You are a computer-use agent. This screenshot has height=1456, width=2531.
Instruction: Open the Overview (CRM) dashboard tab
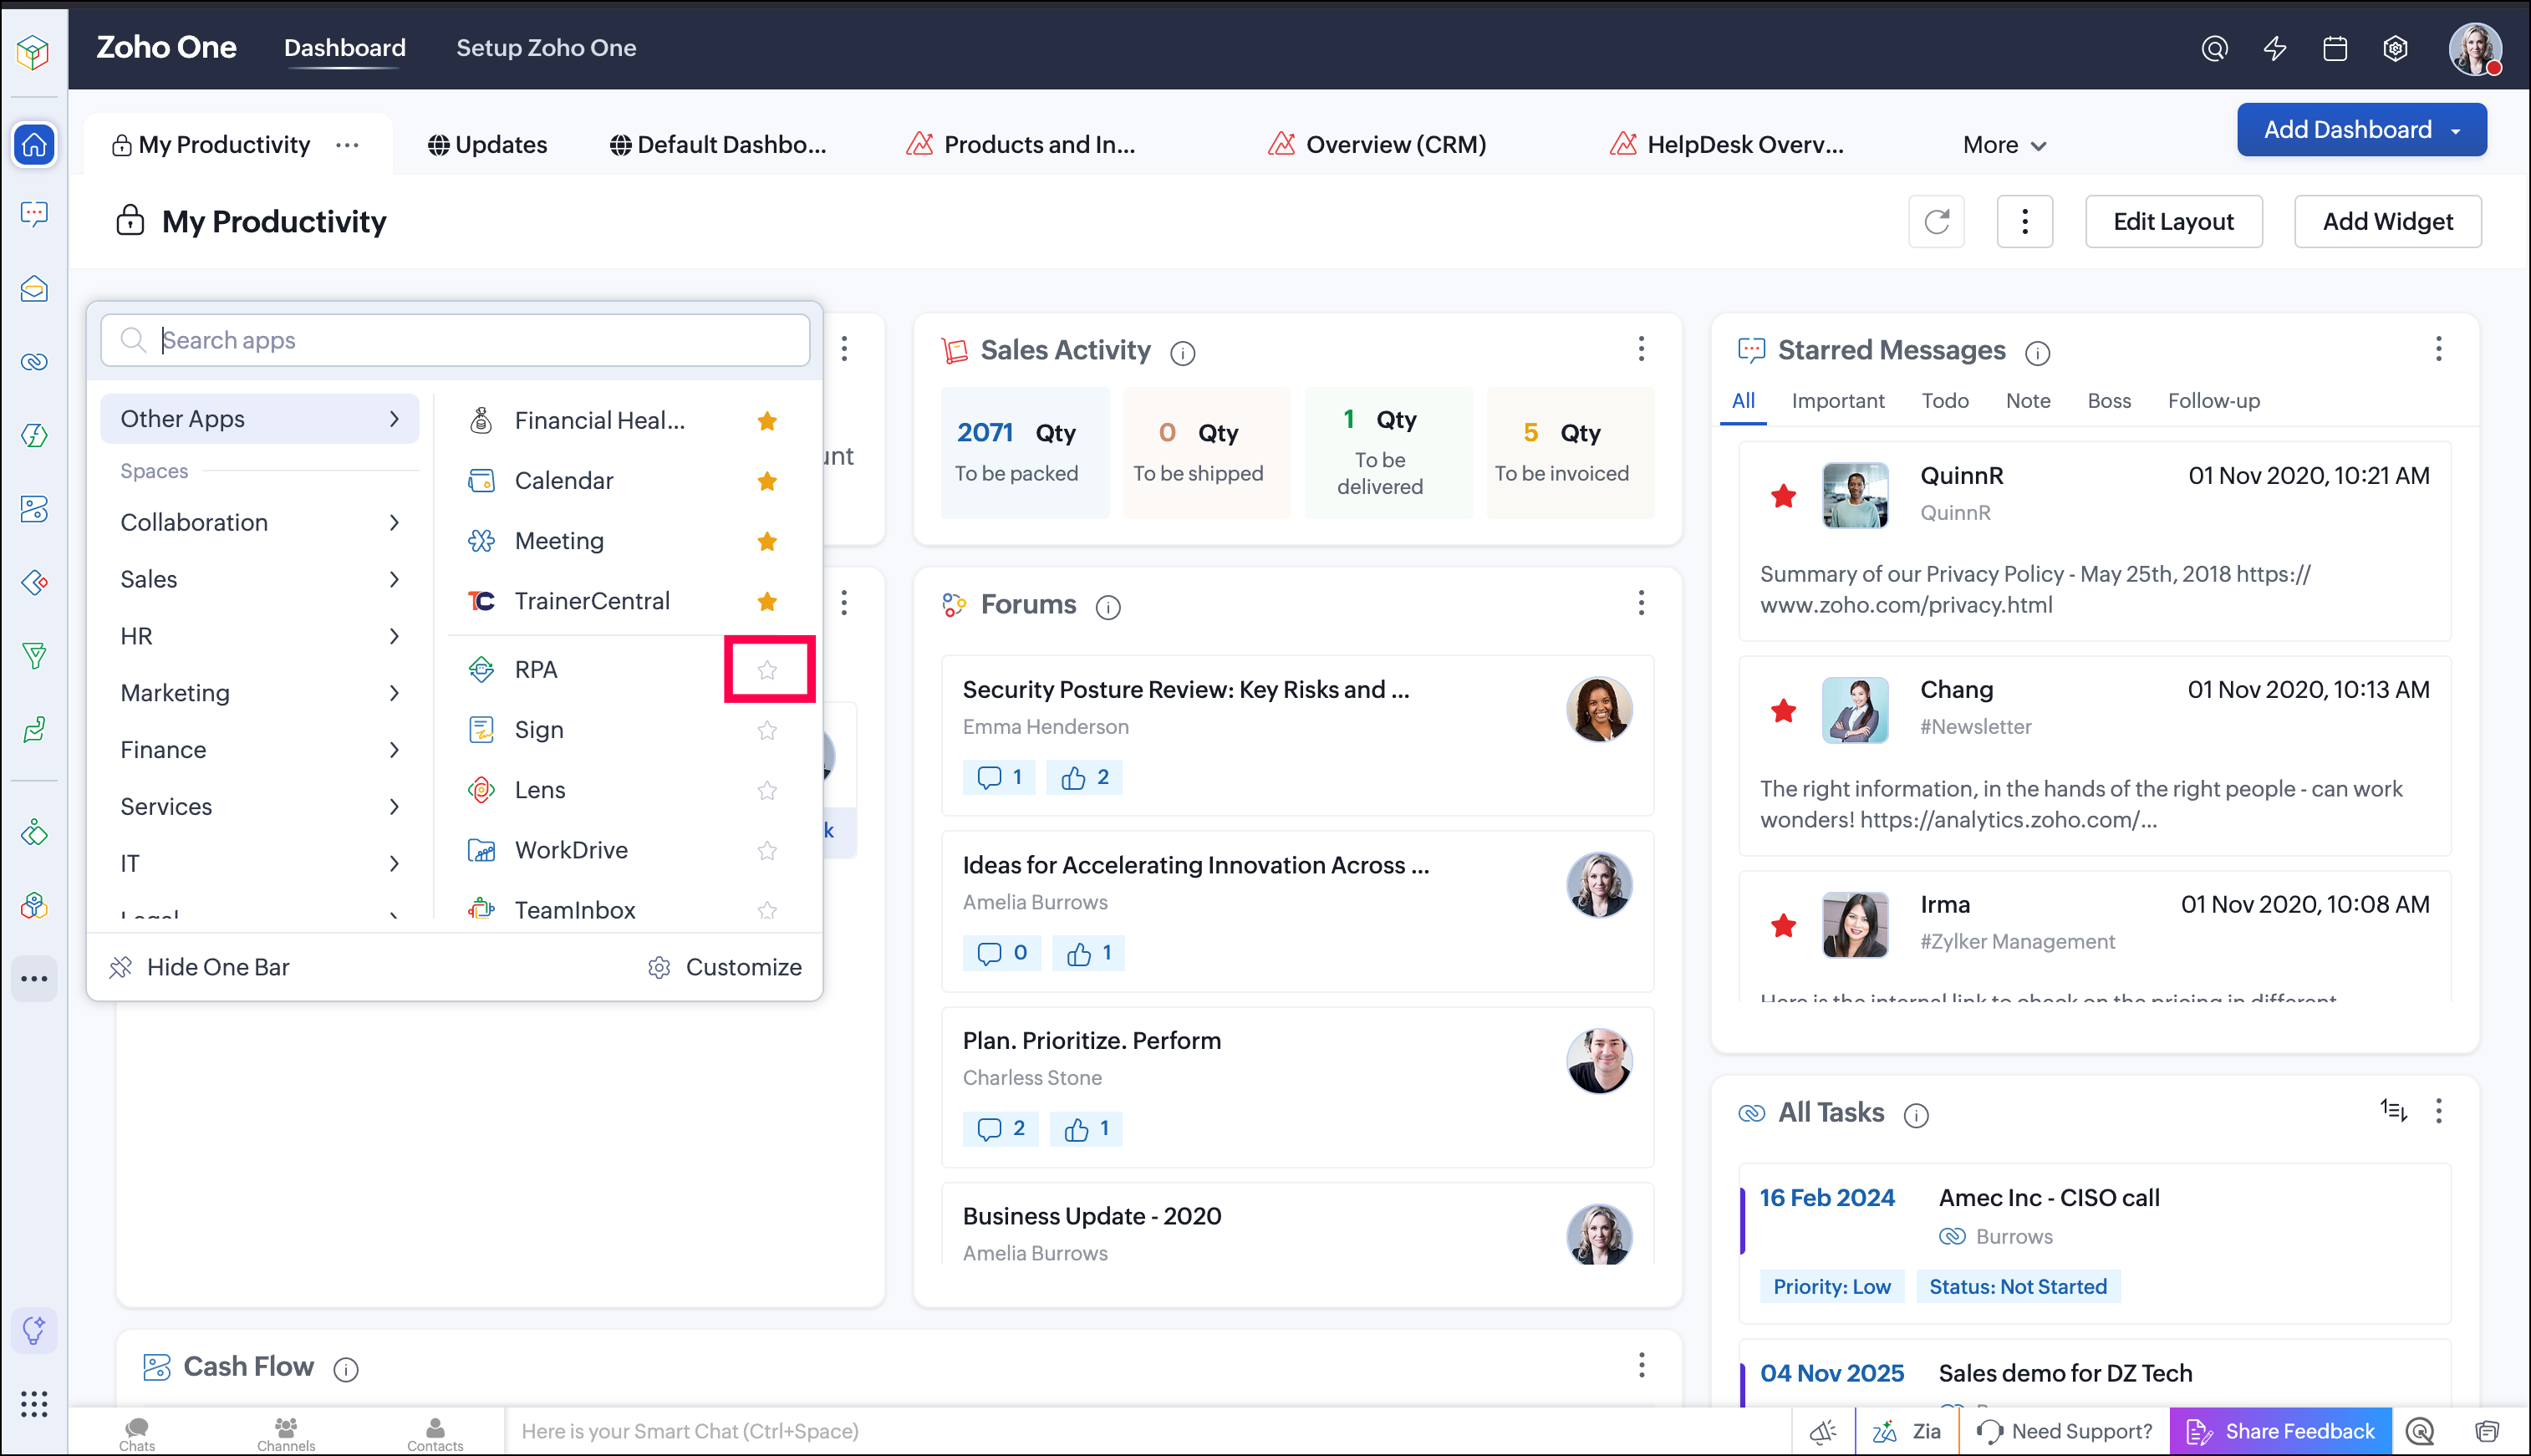(x=1377, y=145)
